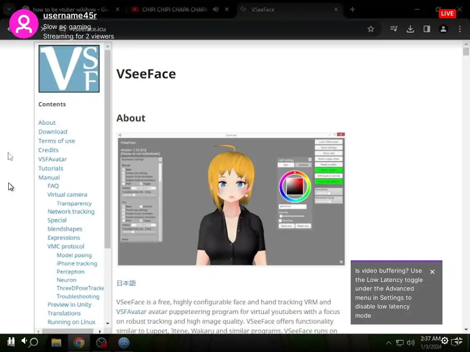
Task: Open the Troubleshooting contents link
Action: 78,297
